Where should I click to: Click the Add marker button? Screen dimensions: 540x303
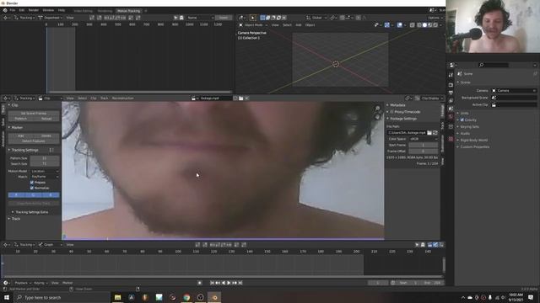20,136
